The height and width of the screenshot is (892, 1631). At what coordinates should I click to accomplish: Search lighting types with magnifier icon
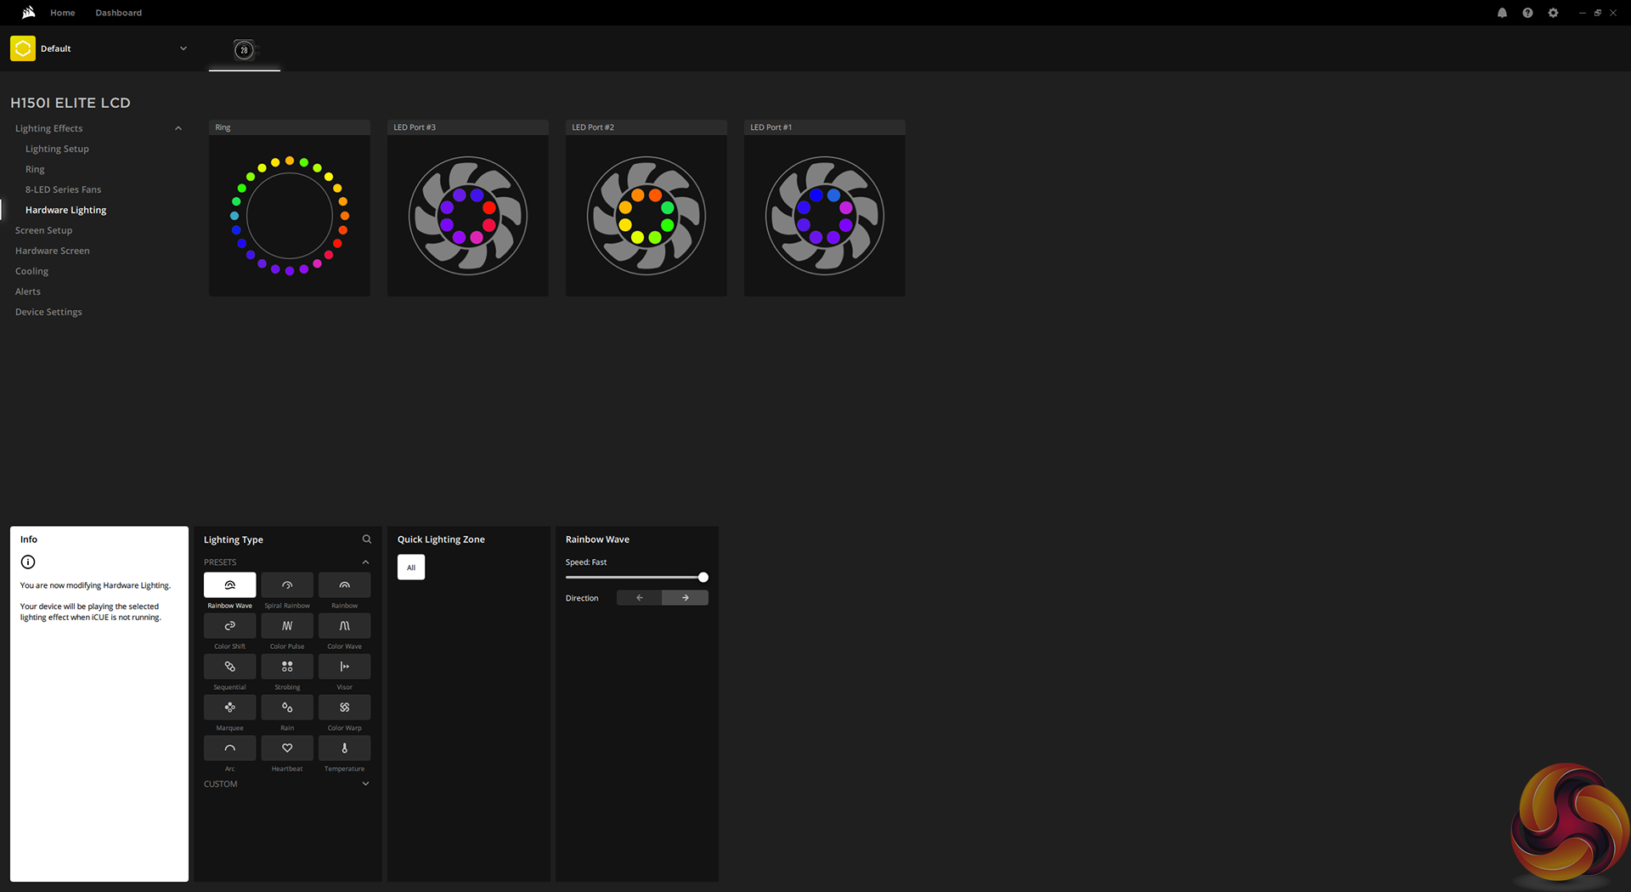(x=367, y=539)
